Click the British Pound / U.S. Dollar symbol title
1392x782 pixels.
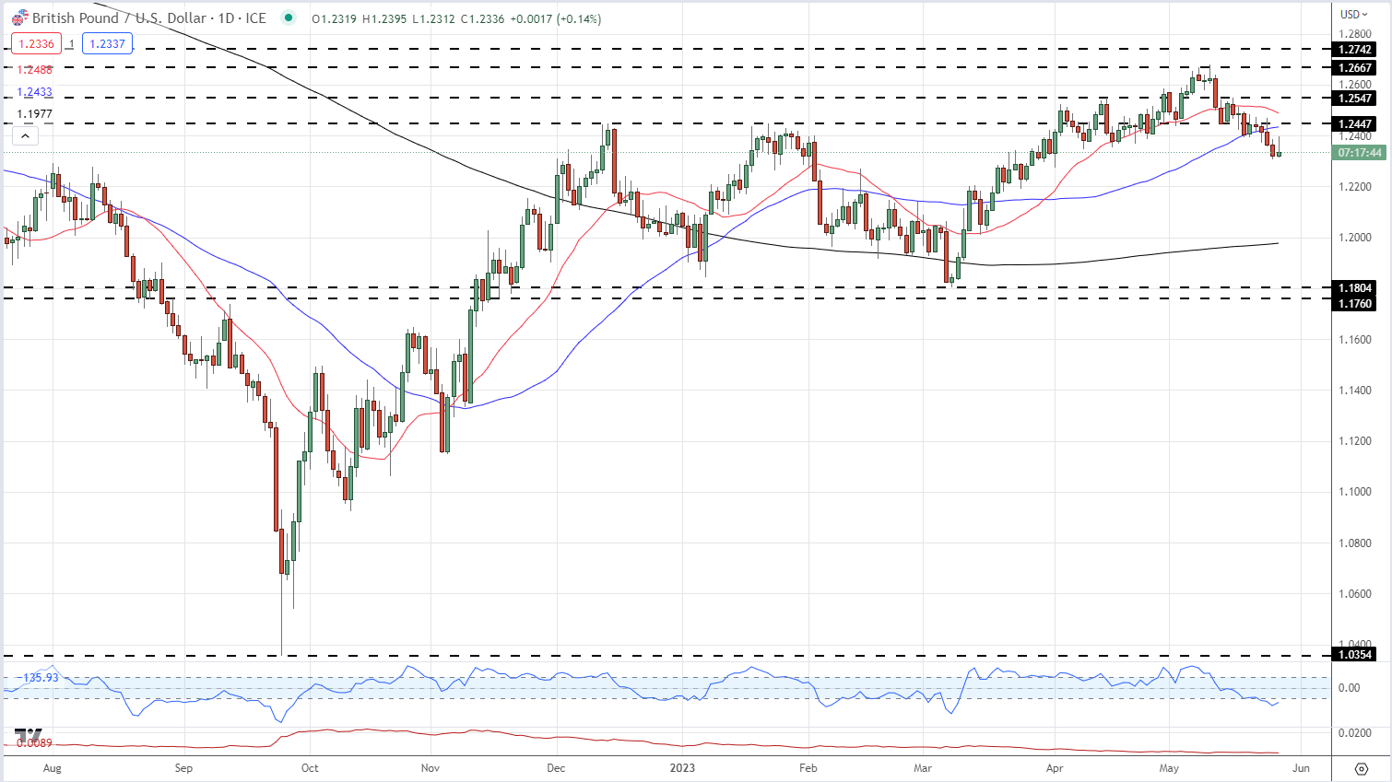pos(149,18)
